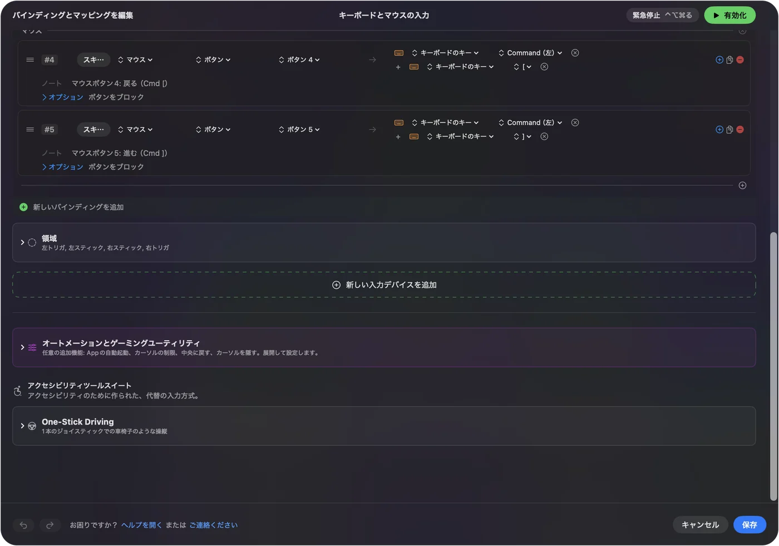Delete binding #4 with the red minus
Viewport: 779px width, 546px height.
point(740,60)
